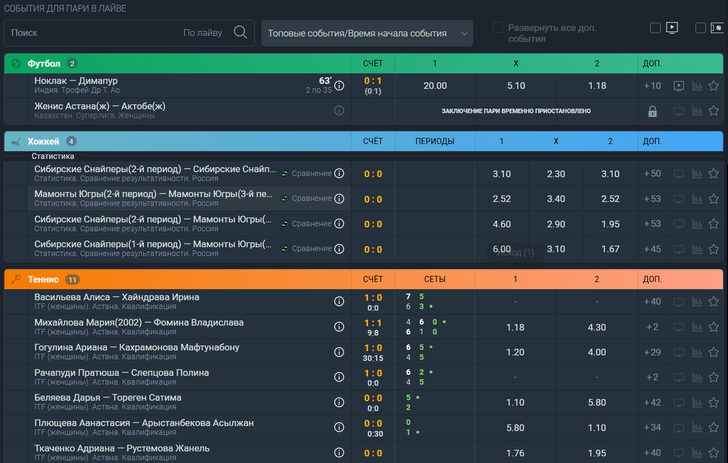
Task: Click Сравнение link in Мамонты Югры(2-й период) row
Action: pyautogui.click(x=312, y=198)
